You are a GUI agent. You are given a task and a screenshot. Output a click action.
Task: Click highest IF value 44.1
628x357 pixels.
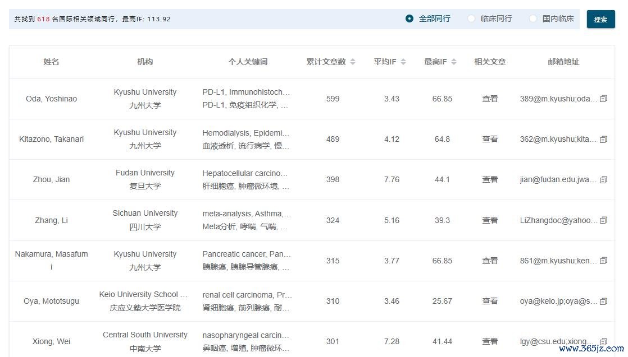[x=442, y=179]
